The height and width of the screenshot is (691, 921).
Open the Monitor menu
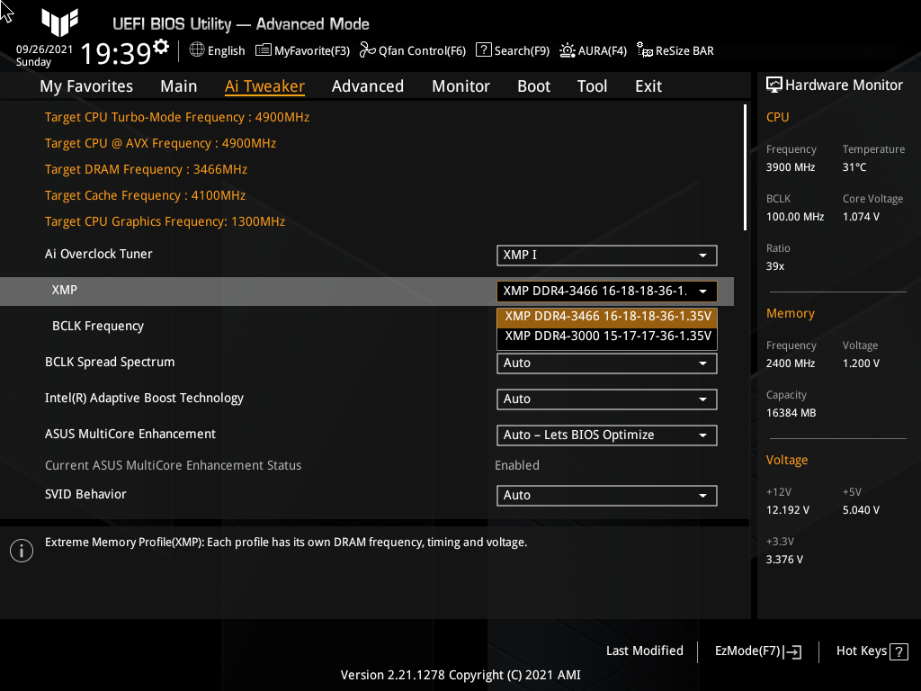click(x=460, y=85)
